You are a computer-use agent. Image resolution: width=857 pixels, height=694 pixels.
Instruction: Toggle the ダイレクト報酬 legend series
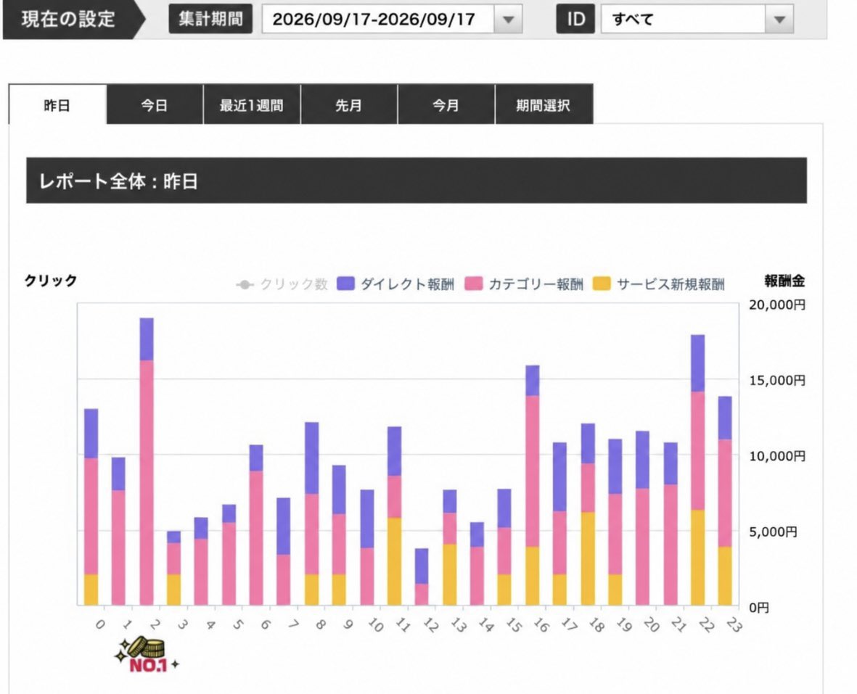[x=395, y=284]
